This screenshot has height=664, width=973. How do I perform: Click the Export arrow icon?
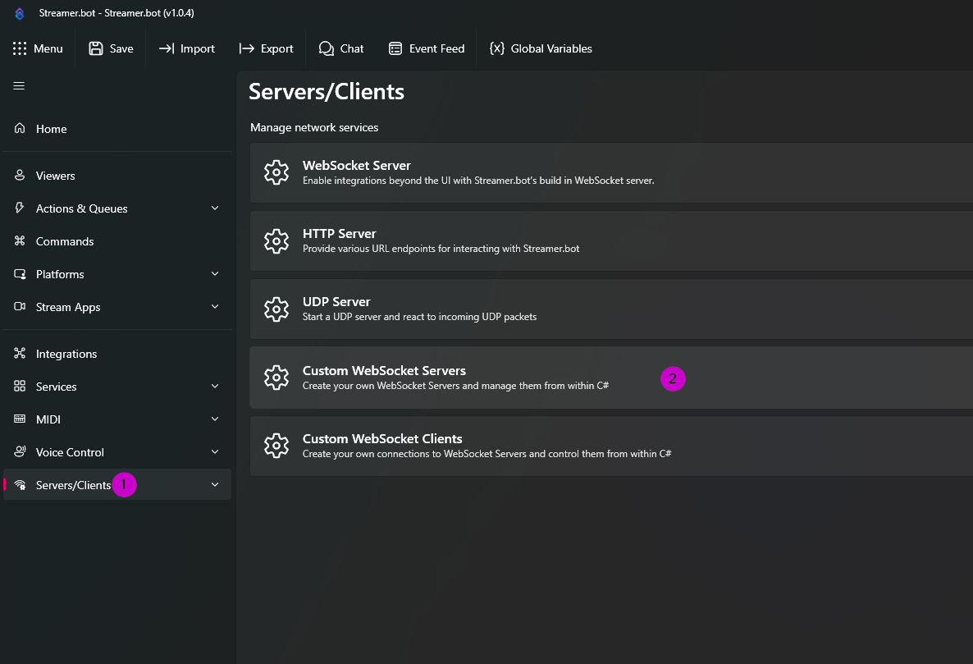tap(246, 48)
